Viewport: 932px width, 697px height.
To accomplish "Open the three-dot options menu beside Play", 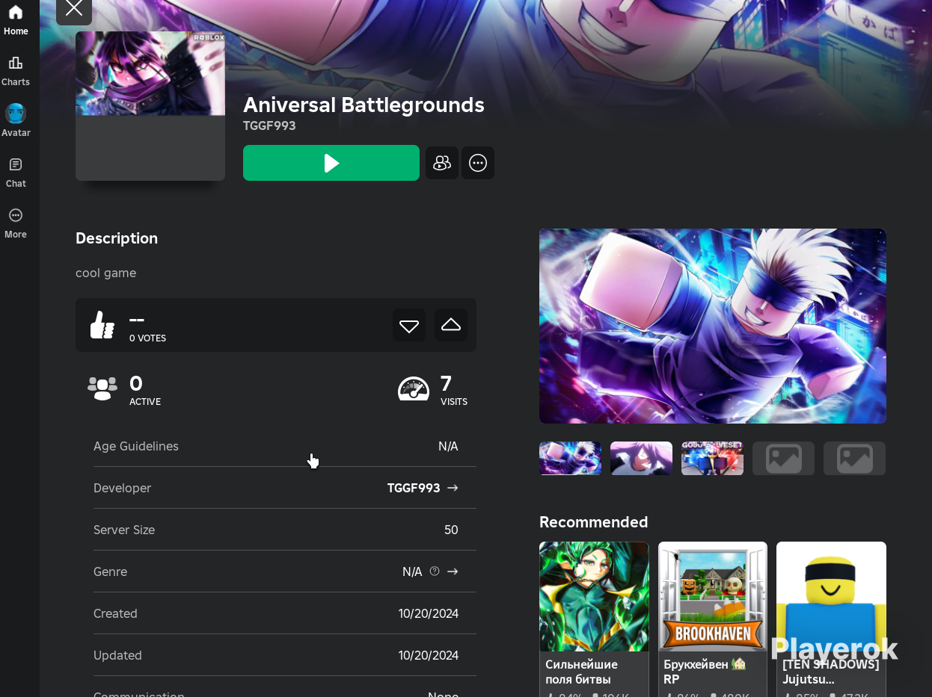I will pyautogui.click(x=478, y=163).
